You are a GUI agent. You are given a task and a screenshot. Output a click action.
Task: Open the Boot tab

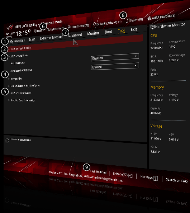108,32
